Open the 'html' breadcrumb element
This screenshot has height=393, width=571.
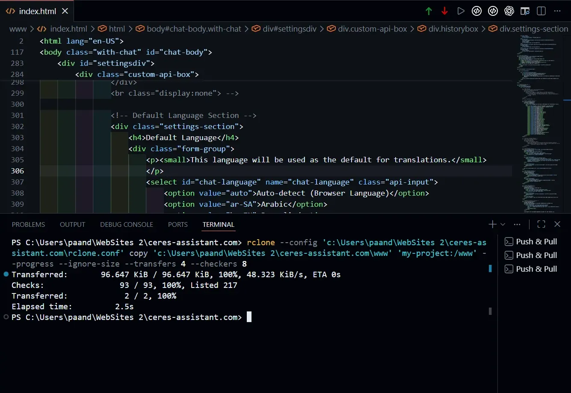[112, 29]
